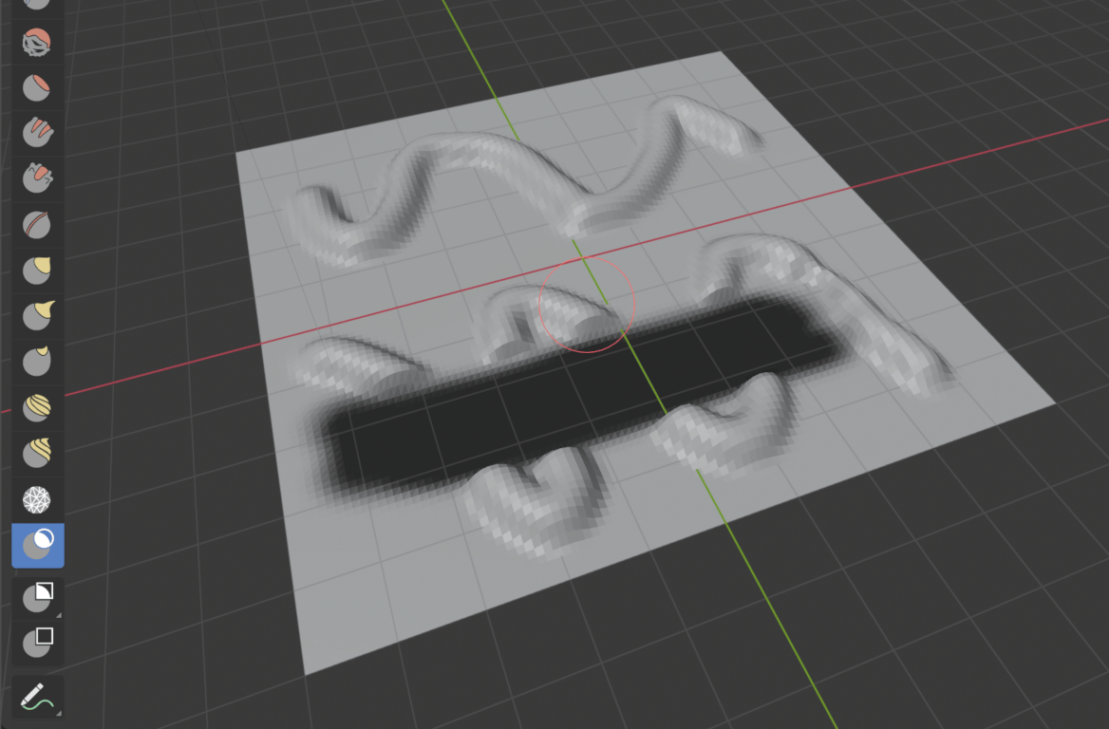The width and height of the screenshot is (1109, 729).
Task: Select the Scrape sculpt brush
Action: [x=37, y=178]
